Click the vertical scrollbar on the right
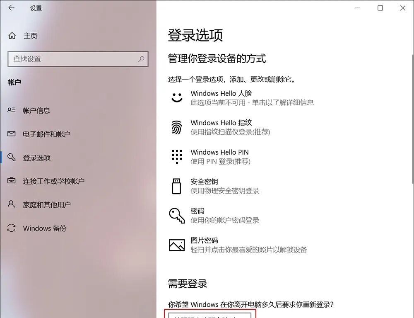Viewport: 414px width, 318px height. coord(413,119)
